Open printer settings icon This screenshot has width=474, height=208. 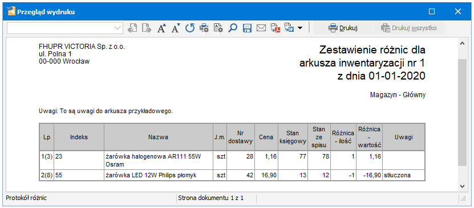tap(204, 28)
